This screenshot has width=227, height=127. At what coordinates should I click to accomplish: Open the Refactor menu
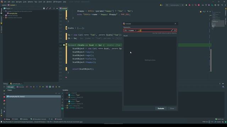31,2
